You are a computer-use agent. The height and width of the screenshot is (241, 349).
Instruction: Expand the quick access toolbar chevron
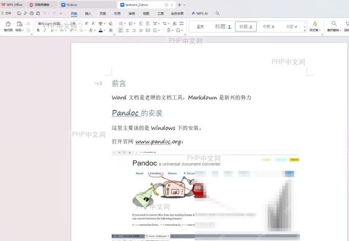(x=60, y=13)
